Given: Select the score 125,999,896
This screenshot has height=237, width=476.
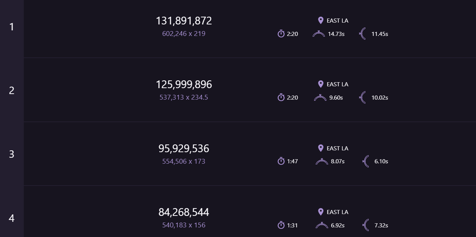Looking at the screenshot, I should click(x=184, y=84).
